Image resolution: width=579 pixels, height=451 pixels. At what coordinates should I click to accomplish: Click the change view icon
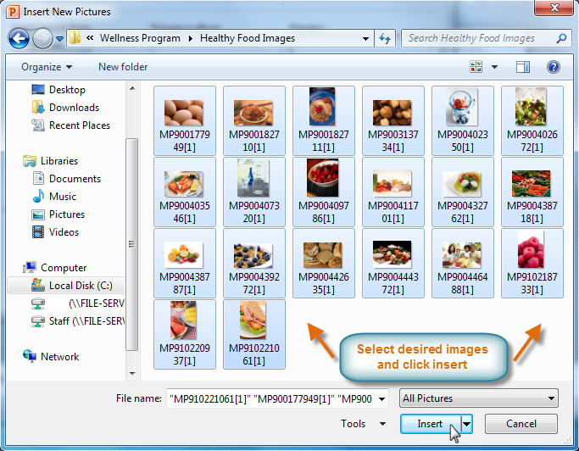(x=476, y=67)
